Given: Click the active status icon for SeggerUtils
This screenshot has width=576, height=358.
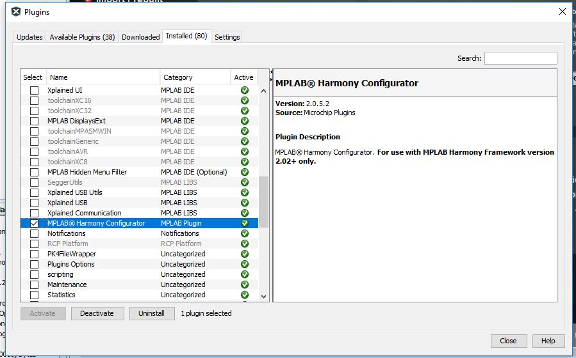Looking at the screenshot, I should (x=245, y=182).
